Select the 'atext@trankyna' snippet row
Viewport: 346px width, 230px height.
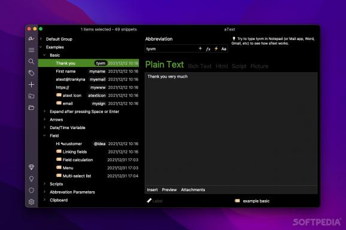(x=89, y=79)
